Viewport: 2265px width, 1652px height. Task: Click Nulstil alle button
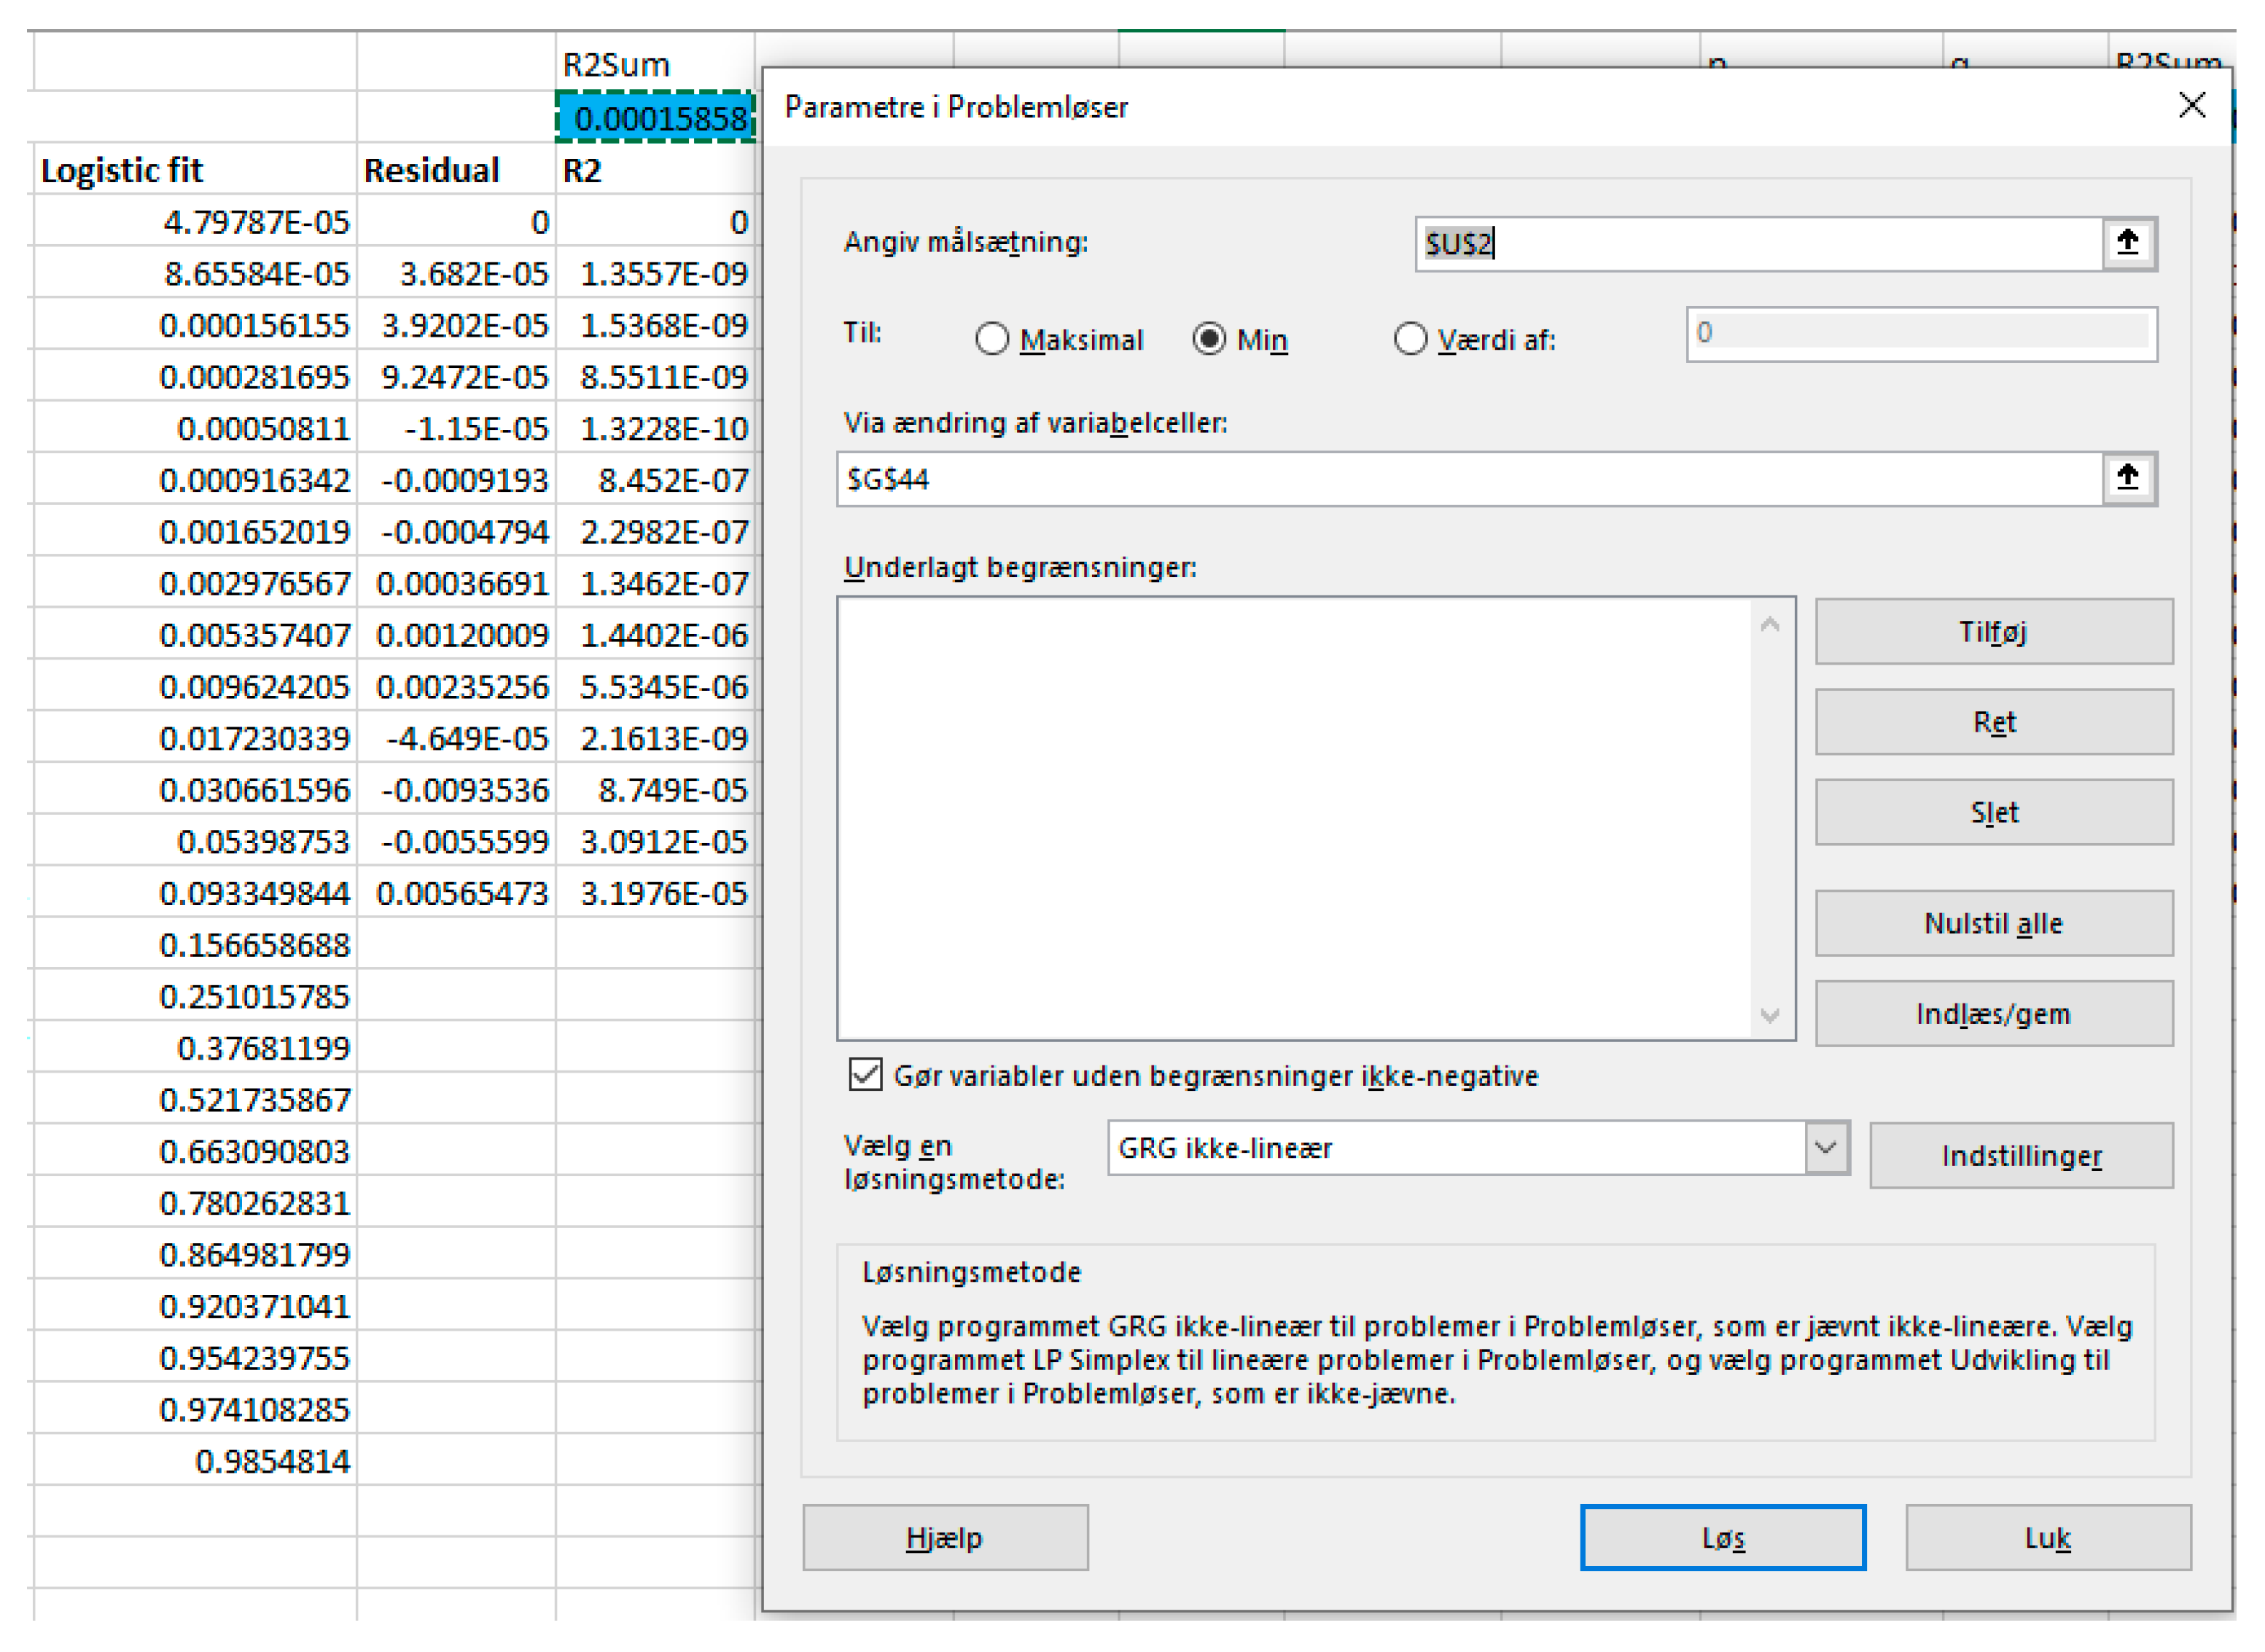pyautogui.click(x=1993, y=922)
